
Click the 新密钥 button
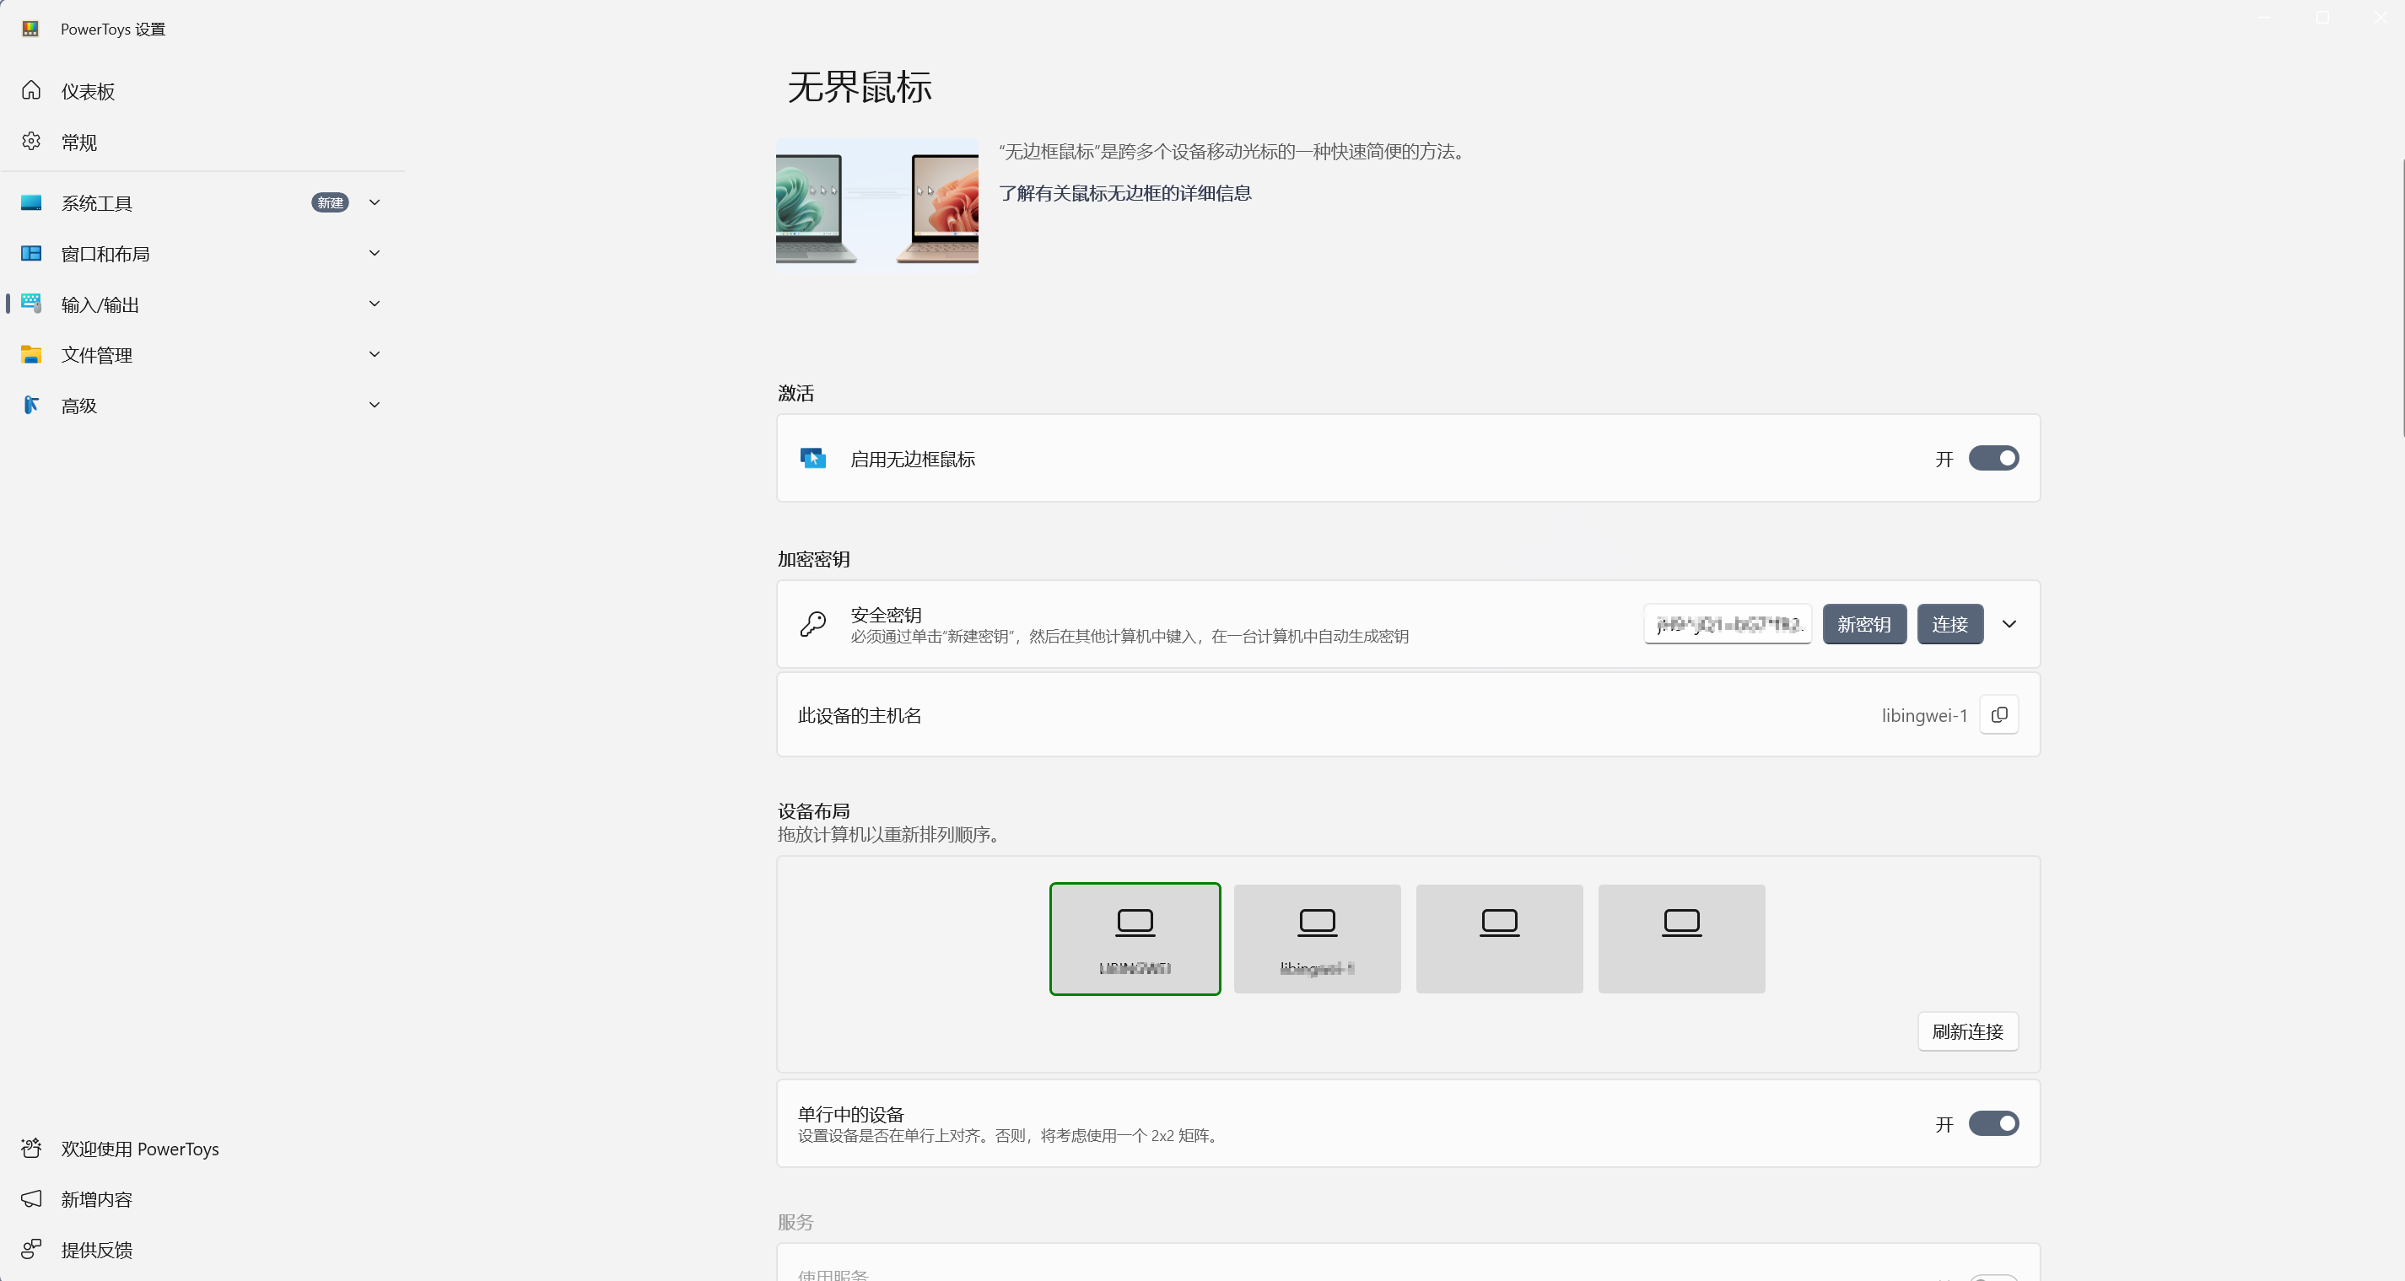(x=1863, y=624)
